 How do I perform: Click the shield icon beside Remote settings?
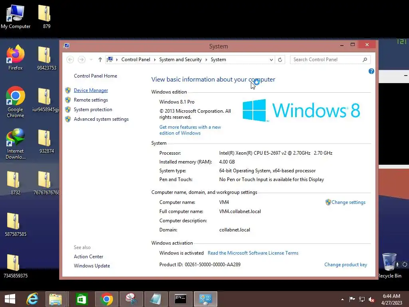[x=68, y=100]
